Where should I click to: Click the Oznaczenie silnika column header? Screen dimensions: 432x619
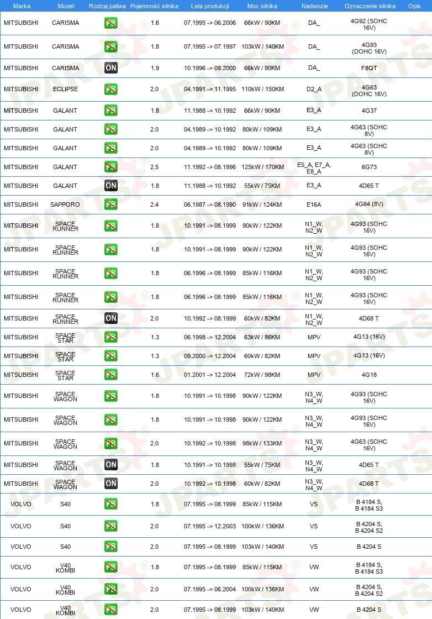370,6
